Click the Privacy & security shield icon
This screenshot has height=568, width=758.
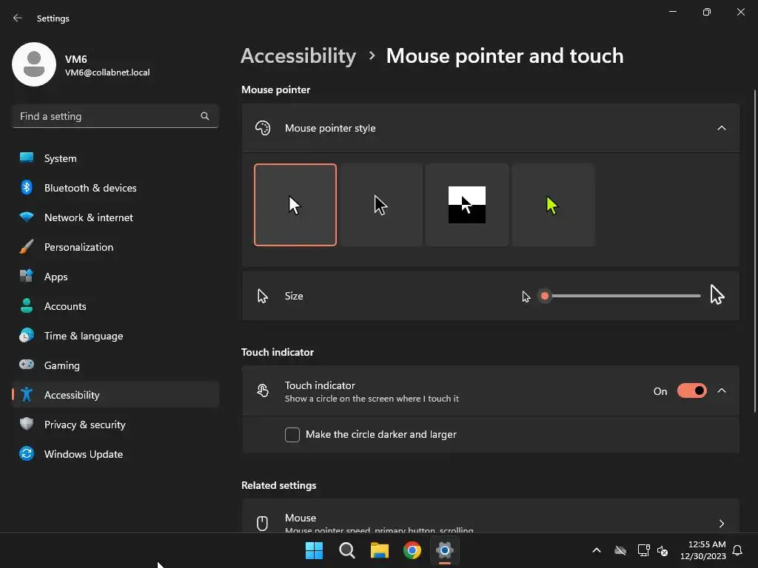click(27, 424)
